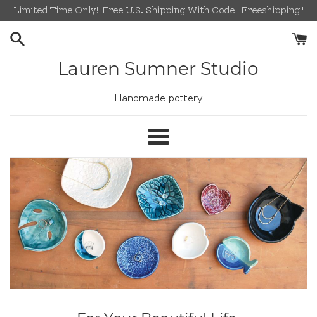317x317 pixels.
Task: Click the Lauren Sumner Studio title
Action: (158, 68)
